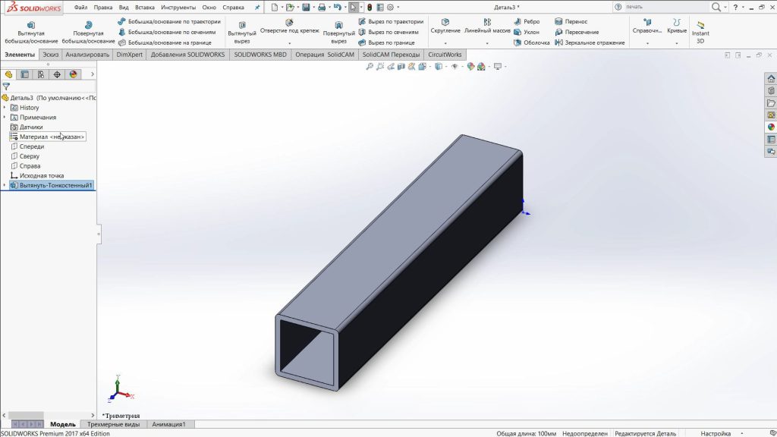Expand the Вытянуть-Тонкостенный1 feature
The image size is (777, 437).
pyautogui.click(x=5, y=185)
